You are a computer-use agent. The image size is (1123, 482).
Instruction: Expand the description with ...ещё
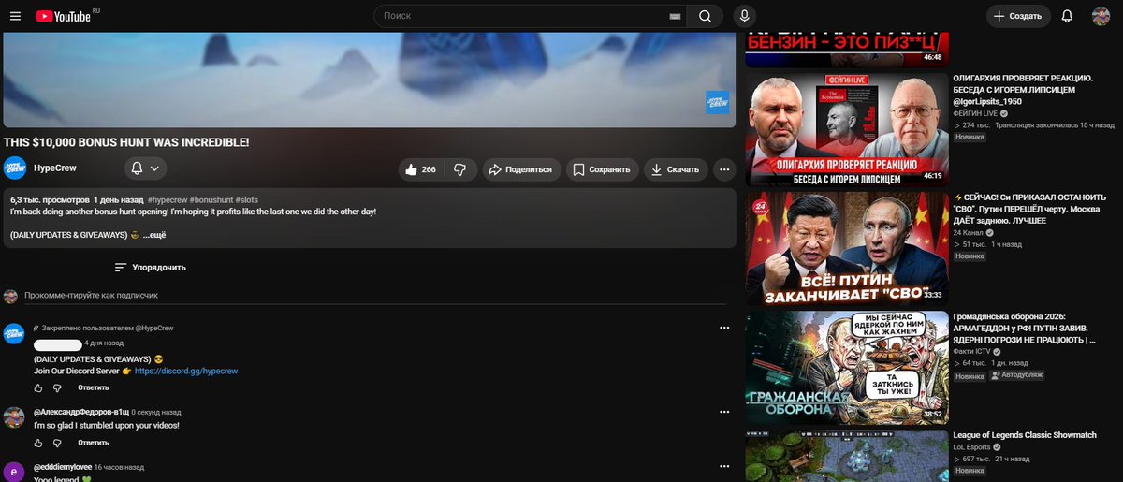(x=154, y=234)
